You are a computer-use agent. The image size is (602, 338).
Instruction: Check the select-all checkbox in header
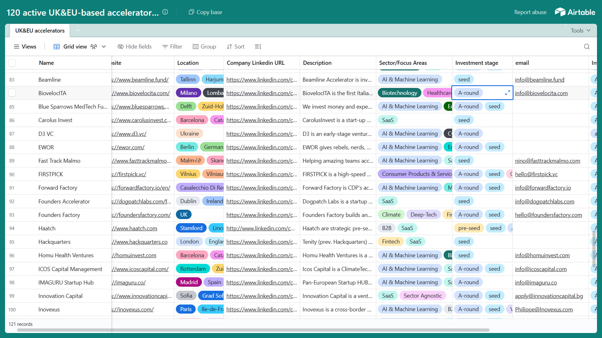(x=12, y=63)
